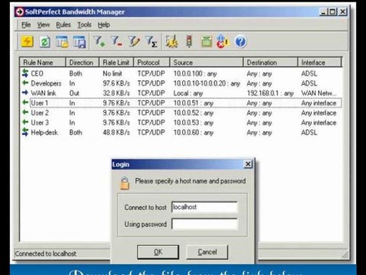Select the CEO rule name
The height and width of the screenshot is (275, 366).
(37, 73)
